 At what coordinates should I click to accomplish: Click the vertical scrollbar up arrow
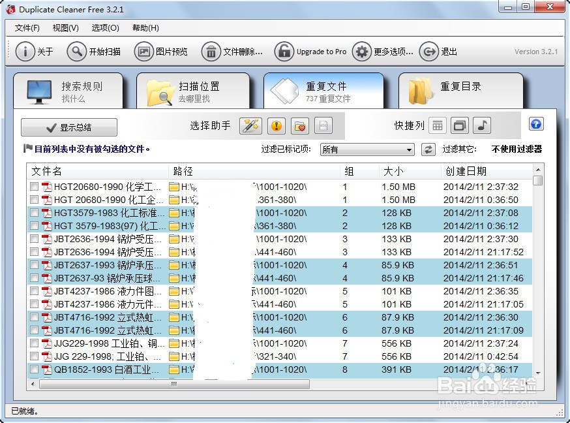pos(538,170)
